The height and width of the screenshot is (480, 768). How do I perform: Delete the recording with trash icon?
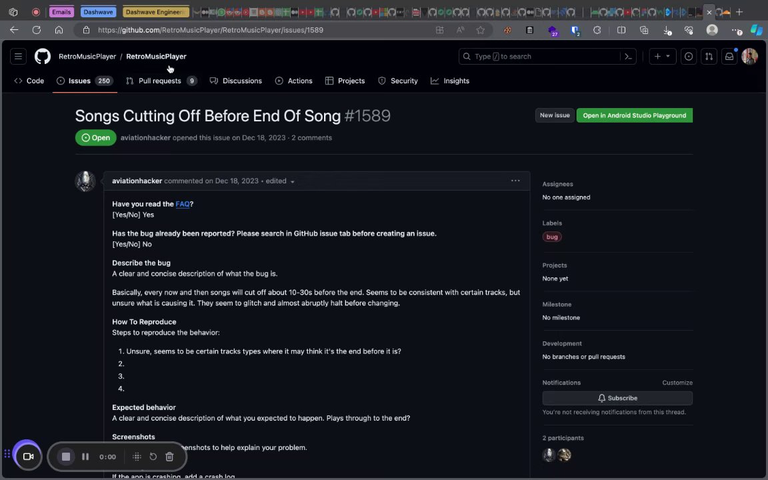click(169, 457)
